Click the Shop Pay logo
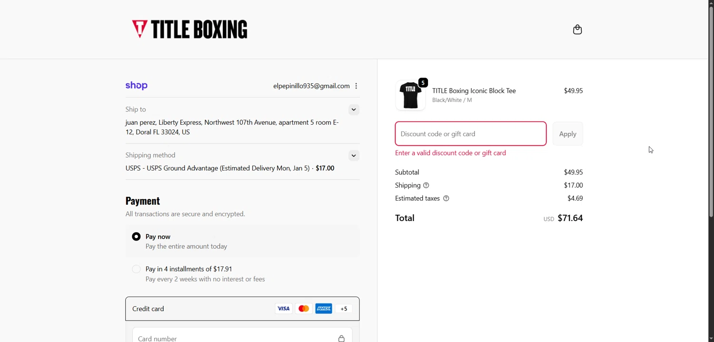The height and width of the screenshot is (342, 714). tap(137, 86)
